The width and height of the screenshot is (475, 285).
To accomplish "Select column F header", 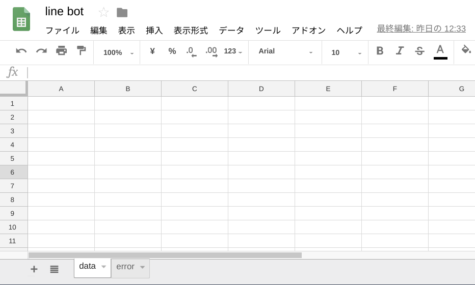I will [394, 89].
